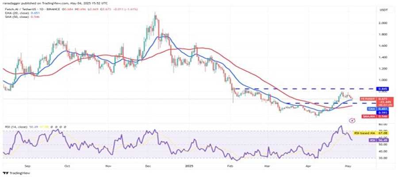Screen dimensions: 398x177
Task: Click the Feb label on time axis
Action: coord(230,166)
